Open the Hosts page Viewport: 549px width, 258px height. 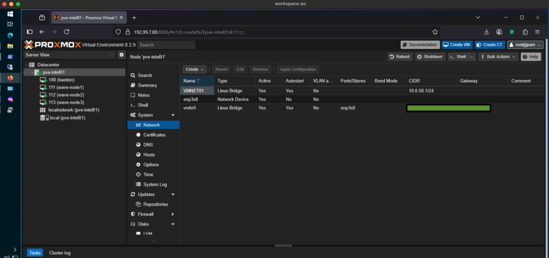(153, 154)
